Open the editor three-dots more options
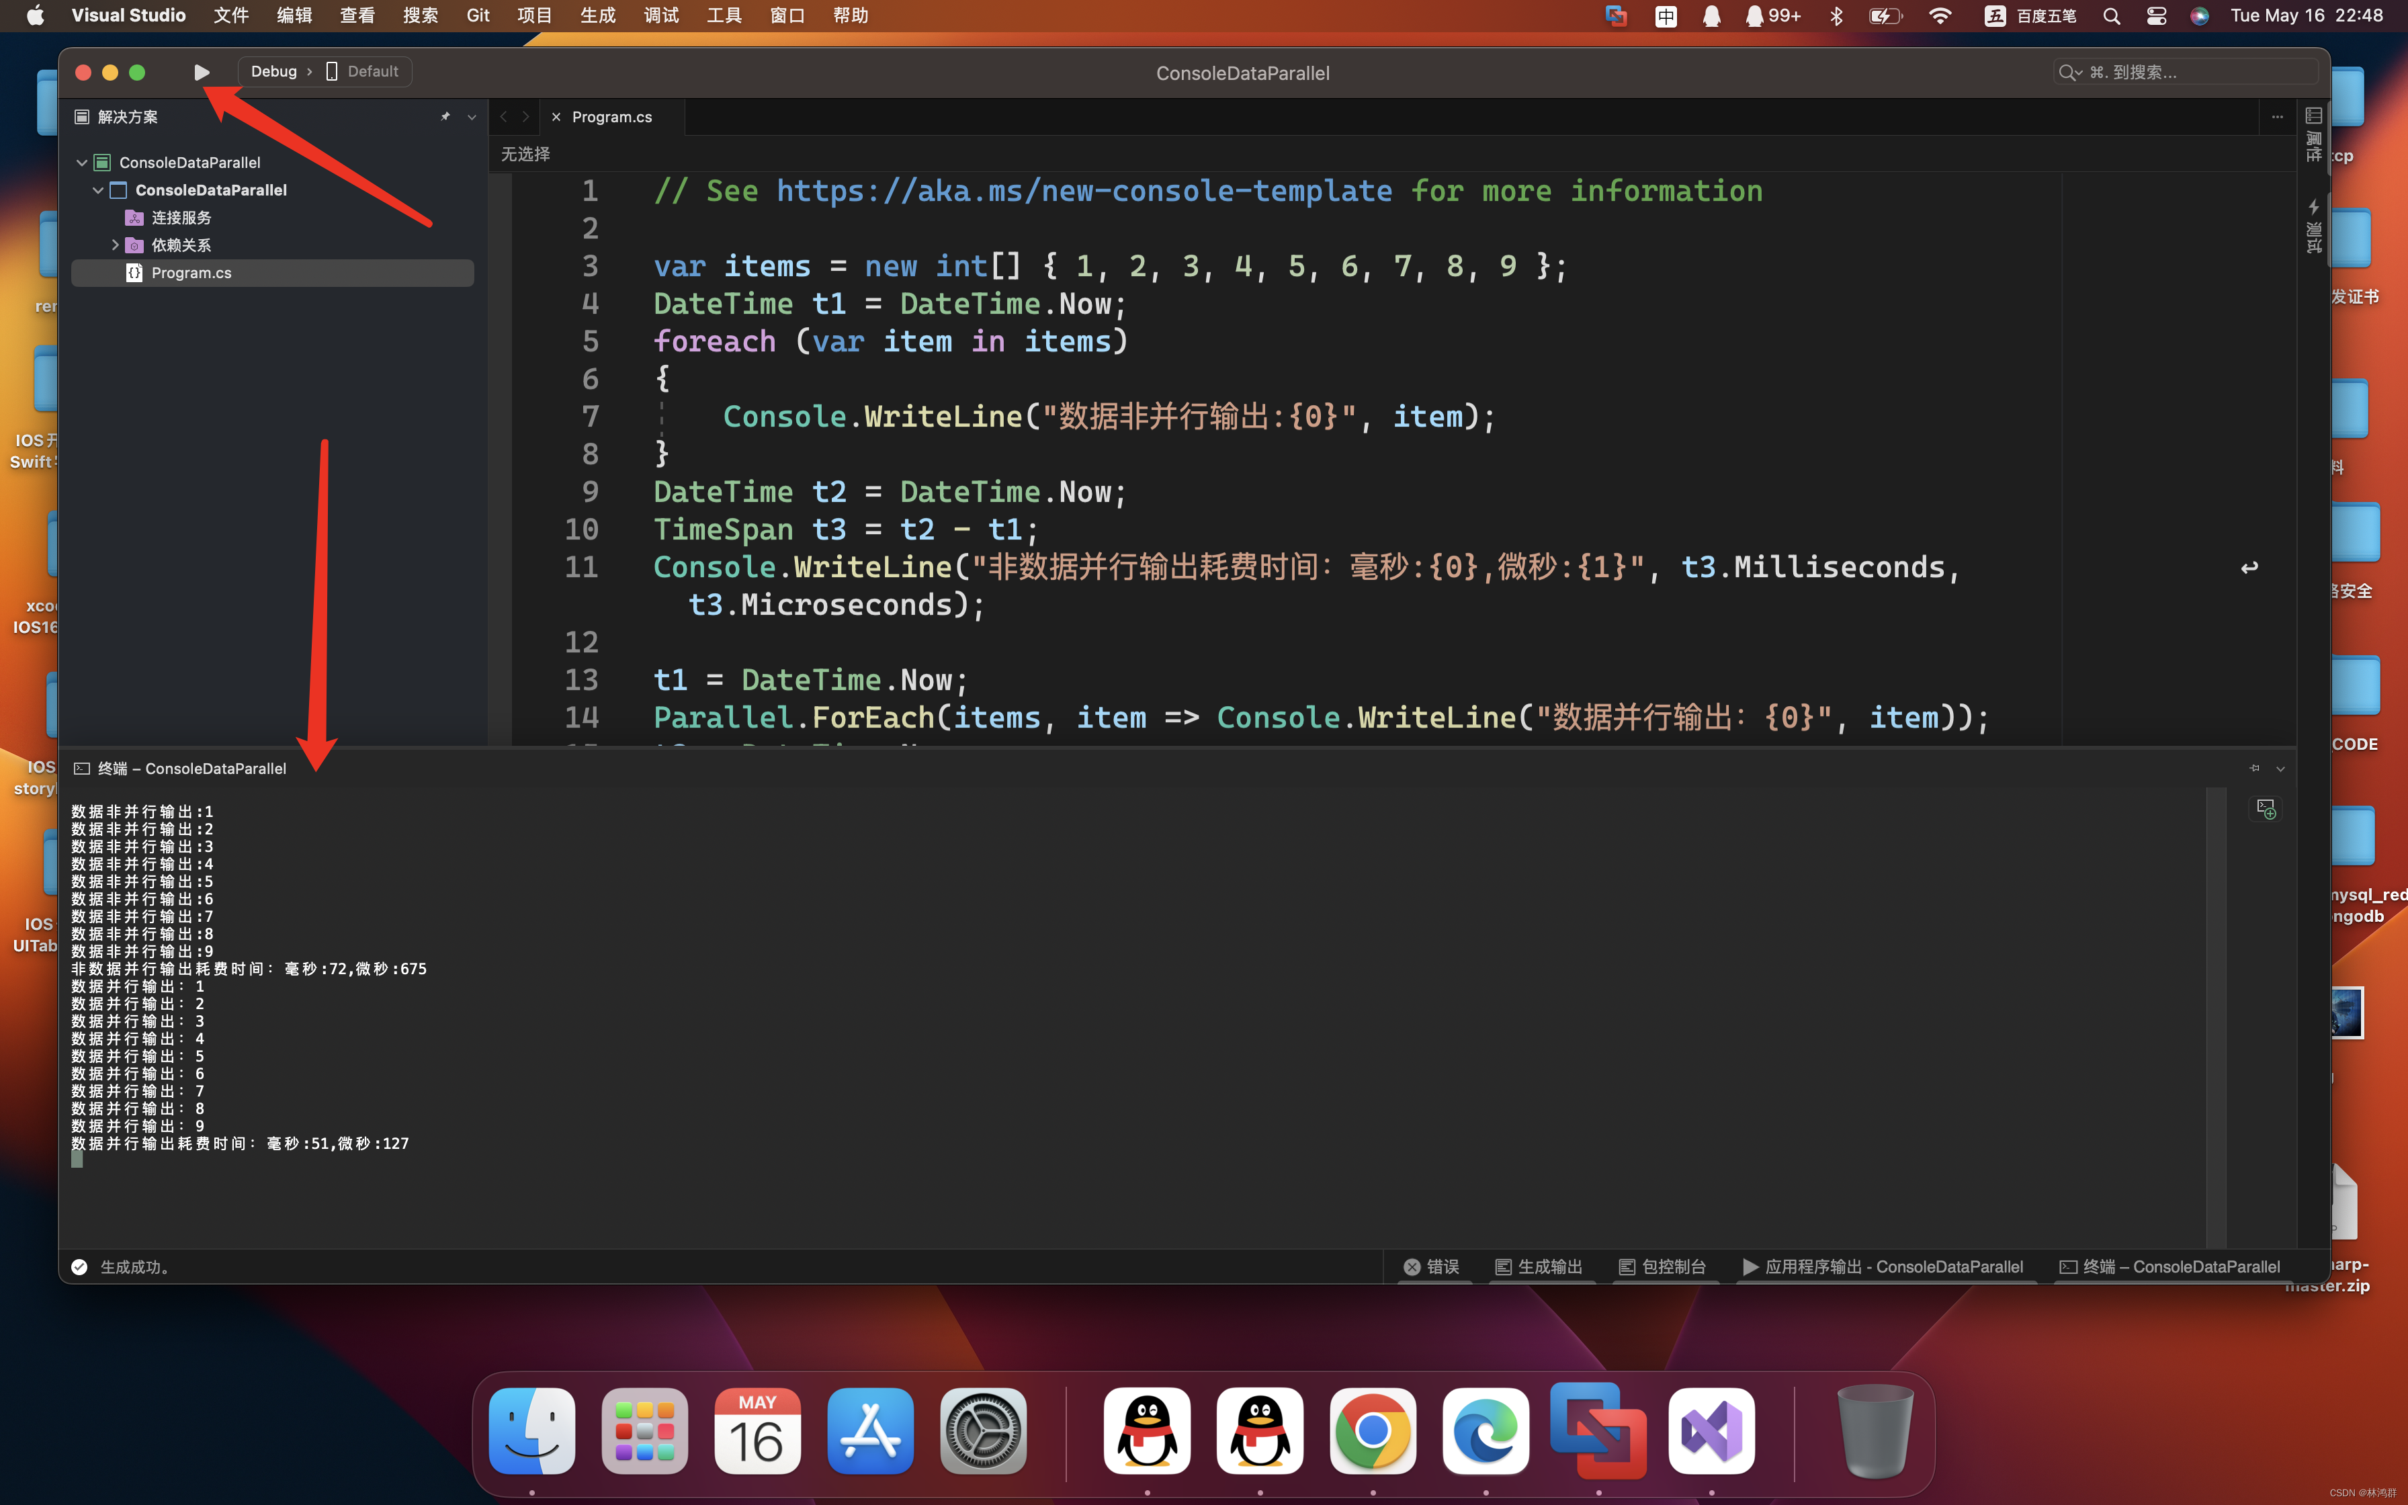The height and width of the screenshot is (1505, 2408). coord(2277,116)
